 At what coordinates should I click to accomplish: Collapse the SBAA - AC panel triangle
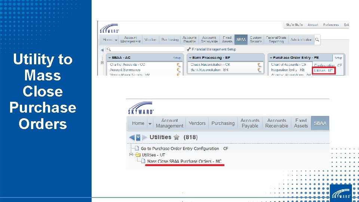(x=110, y=58)
